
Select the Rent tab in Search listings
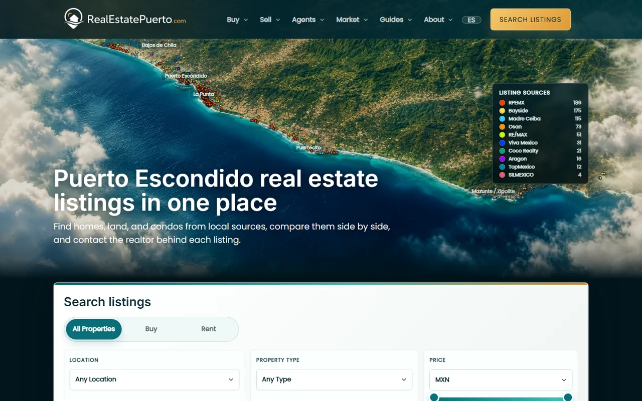click(x=209, y=329)
